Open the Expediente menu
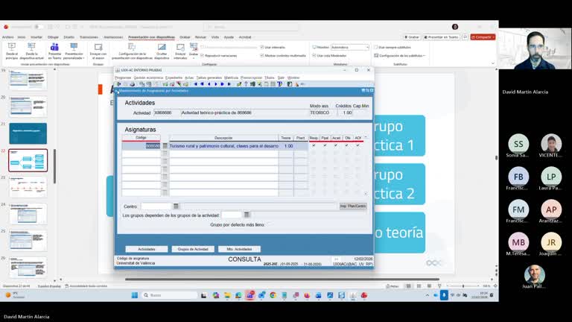572x322 pixels. coord(174,78)
